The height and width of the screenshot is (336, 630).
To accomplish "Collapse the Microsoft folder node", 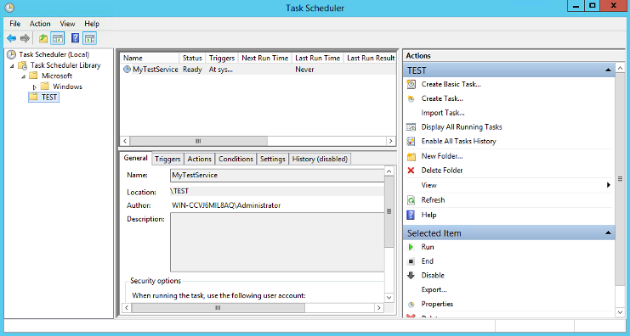I will (23, 76).
